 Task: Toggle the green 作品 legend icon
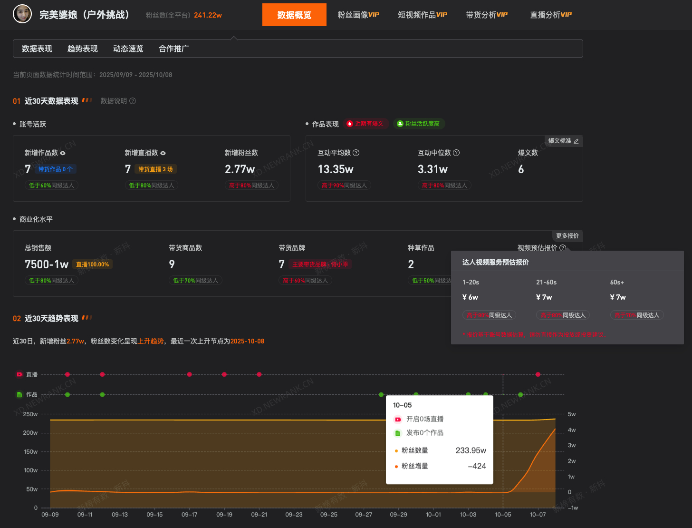tap(19, 394)
